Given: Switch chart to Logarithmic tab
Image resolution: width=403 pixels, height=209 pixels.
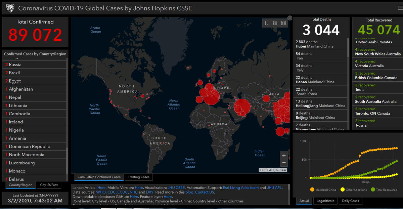Looking at the screenshot, I should click(325, 201).
